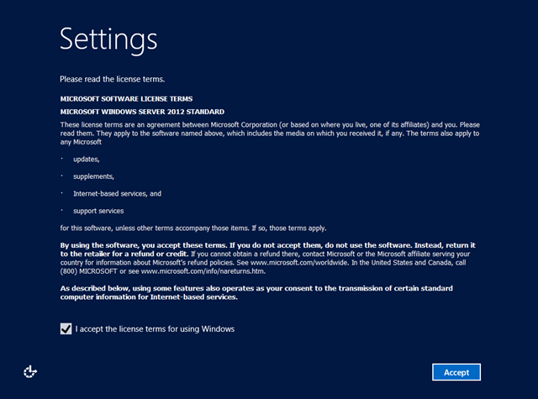Viewport: 538px width, 399px height.
Task: Click the 'Internet-based services, and' bullet
Action: 118,194
